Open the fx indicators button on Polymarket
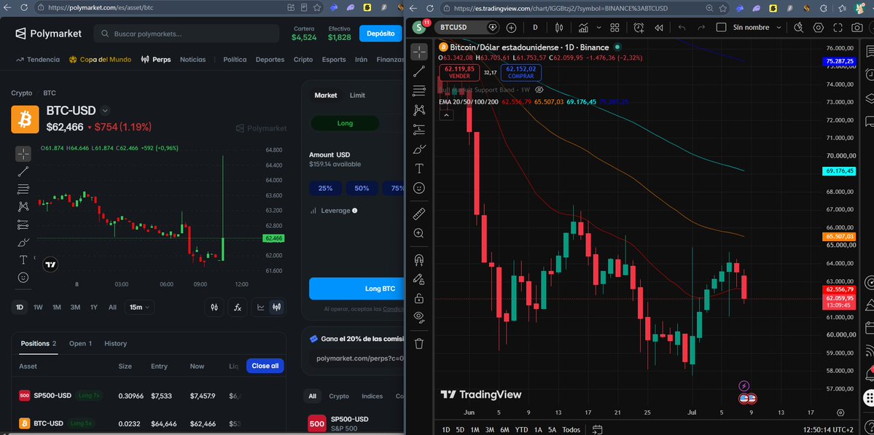Viewport: 874px width, 435px height. click(x=238, y=307)
